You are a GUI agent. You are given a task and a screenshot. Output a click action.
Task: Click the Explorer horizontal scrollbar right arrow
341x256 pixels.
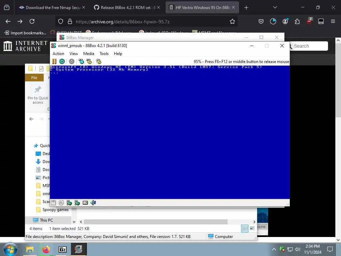(254, 222)
